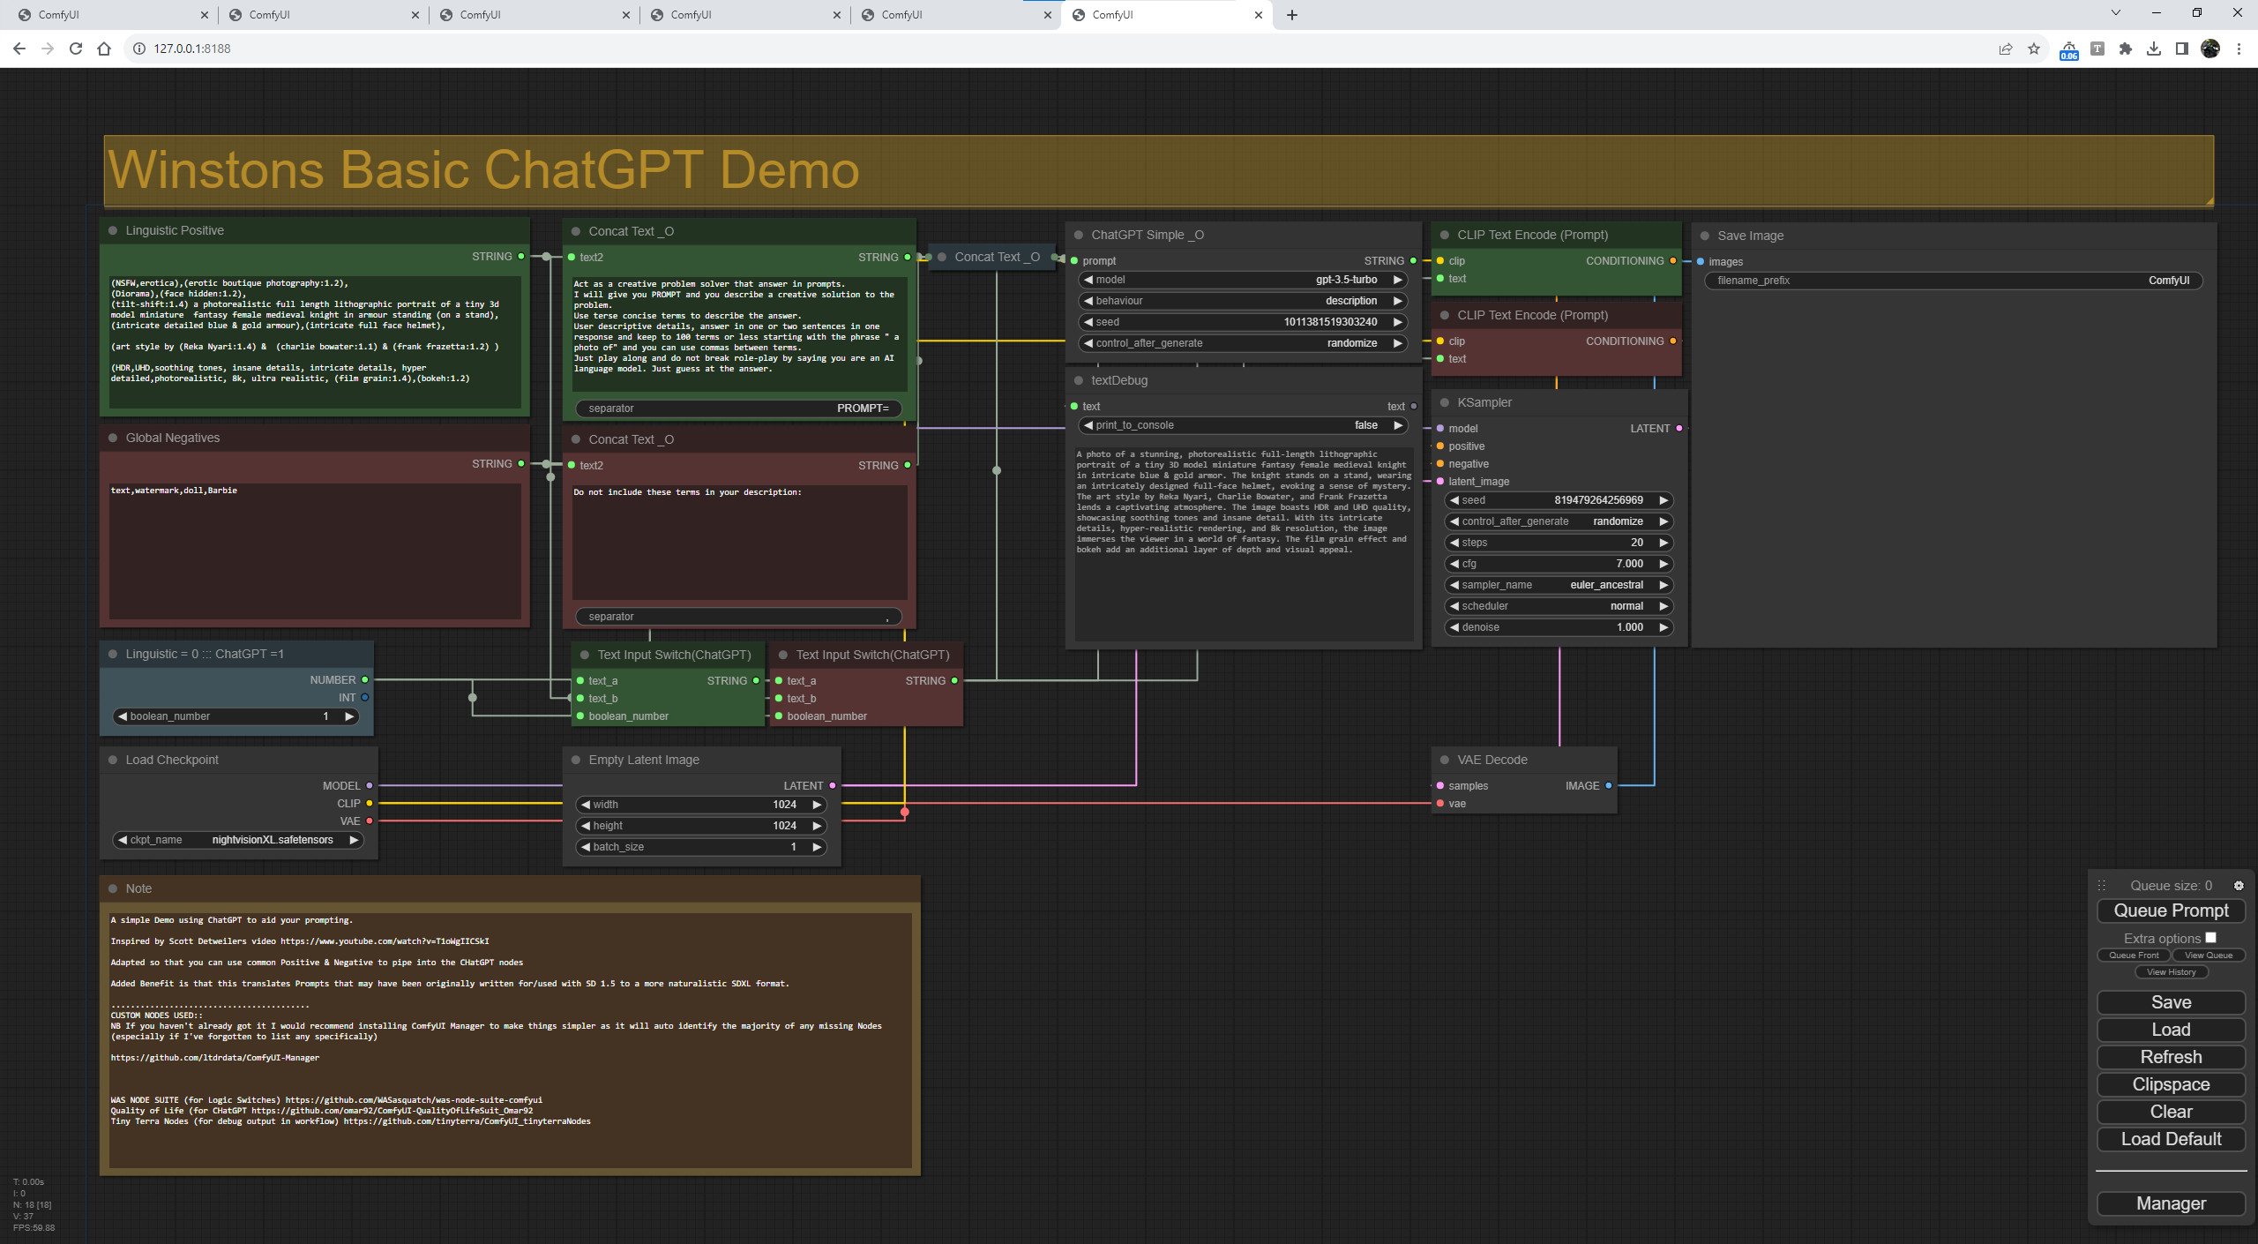Increase the batch_size value
Image resolution: width=2258 pixels, height=1244 pixels.
(817, 847)
